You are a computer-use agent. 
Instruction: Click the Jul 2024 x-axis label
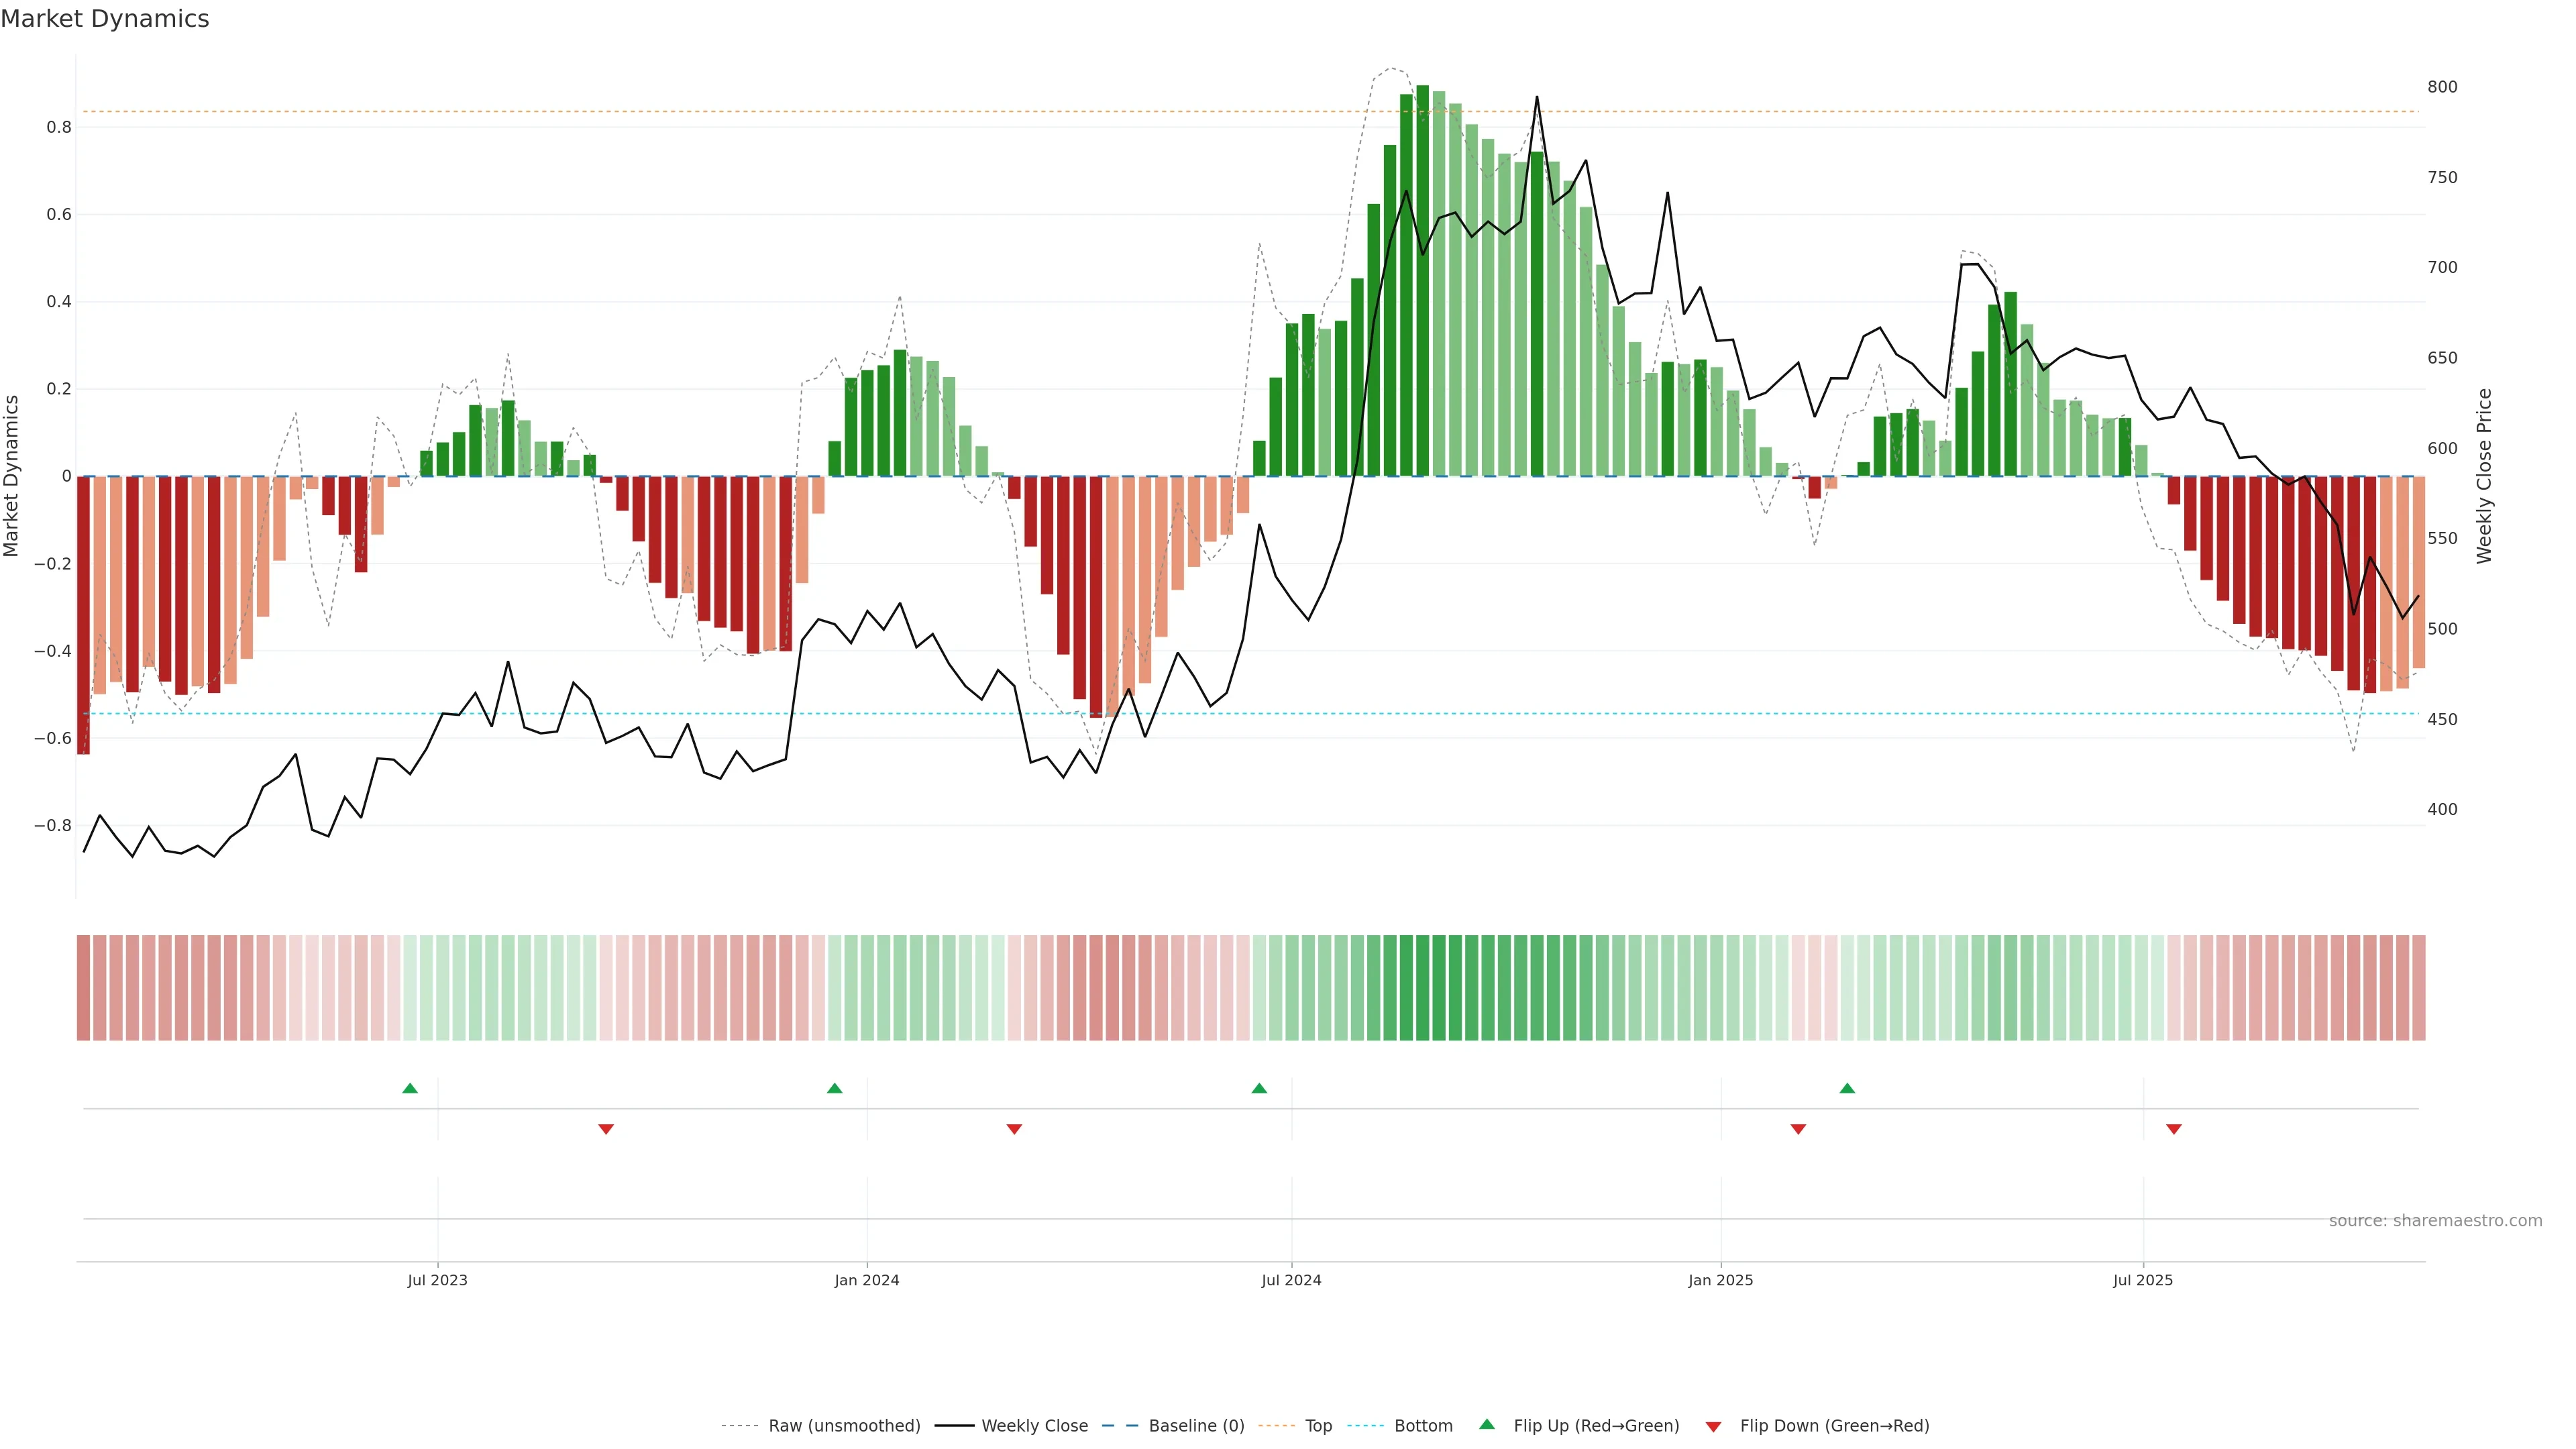pos(1291,1280)
